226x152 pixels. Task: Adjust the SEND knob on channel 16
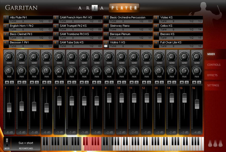click(197, 56)
